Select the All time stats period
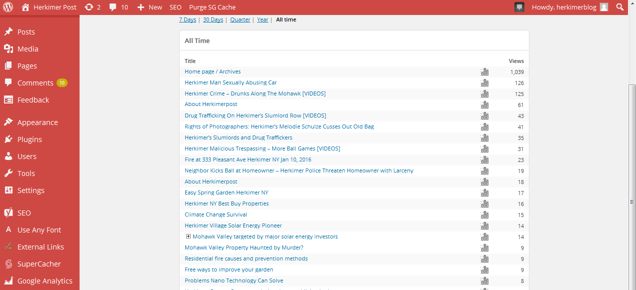 click(286, 20)
